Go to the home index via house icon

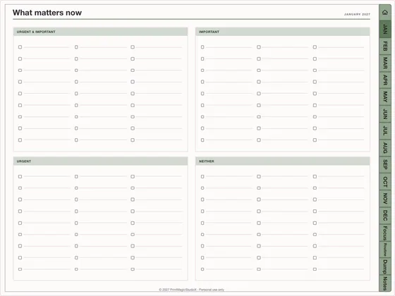pyautogui.click(x=384, y=12)
